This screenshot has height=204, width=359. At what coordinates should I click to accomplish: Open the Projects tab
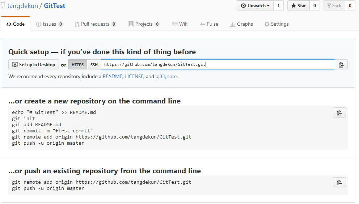[144, 24]
